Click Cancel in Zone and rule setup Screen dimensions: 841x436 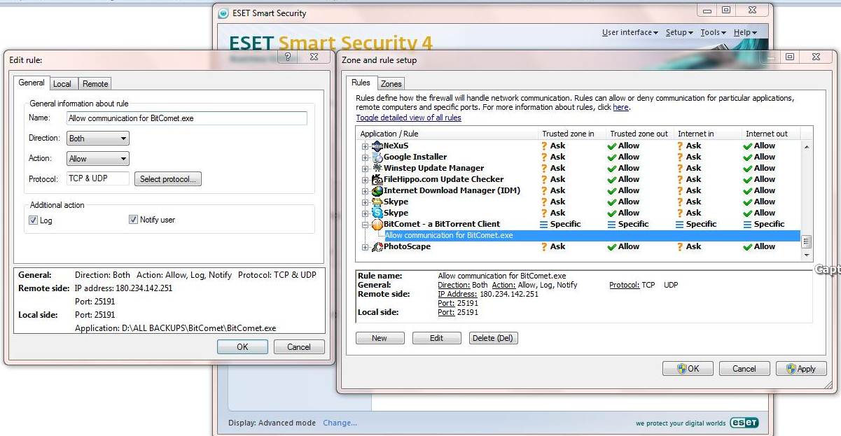click(744, 368)
